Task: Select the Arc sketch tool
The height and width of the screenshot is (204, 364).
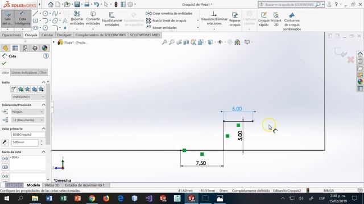Action: coord(45,20)
